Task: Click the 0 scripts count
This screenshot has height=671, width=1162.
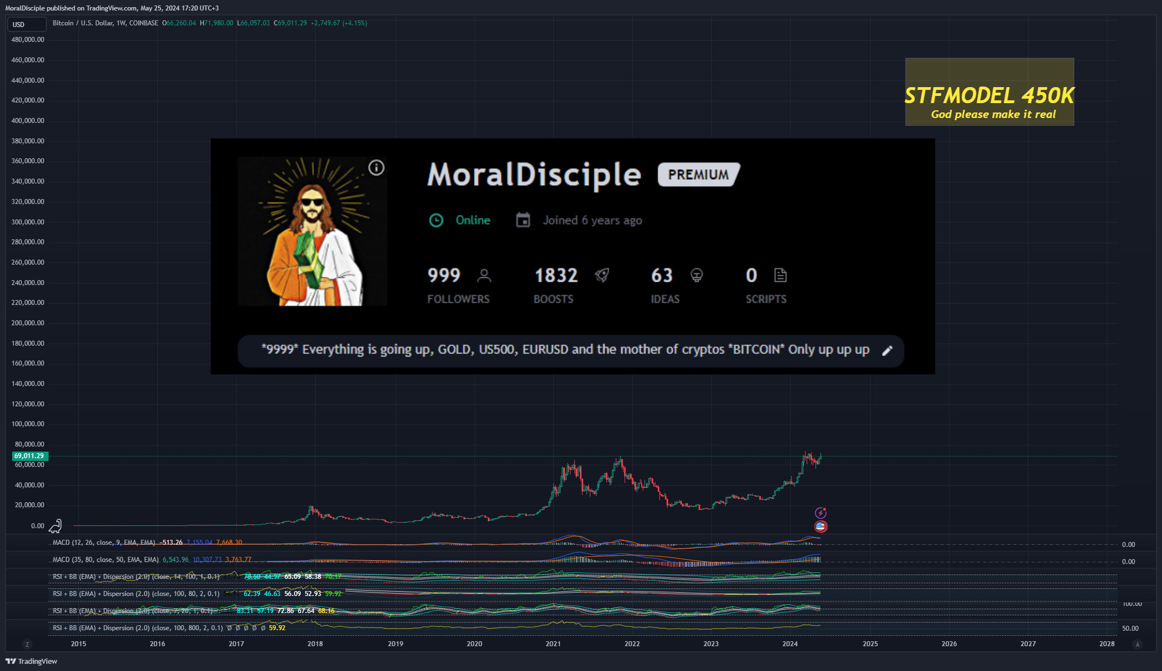Action: point(751,275)
